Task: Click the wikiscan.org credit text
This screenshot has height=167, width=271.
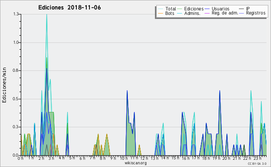Action: pos(135,163)
